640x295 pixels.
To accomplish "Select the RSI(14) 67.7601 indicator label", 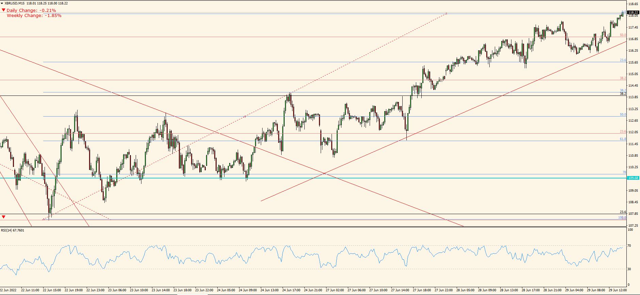I will coord(13,230).
